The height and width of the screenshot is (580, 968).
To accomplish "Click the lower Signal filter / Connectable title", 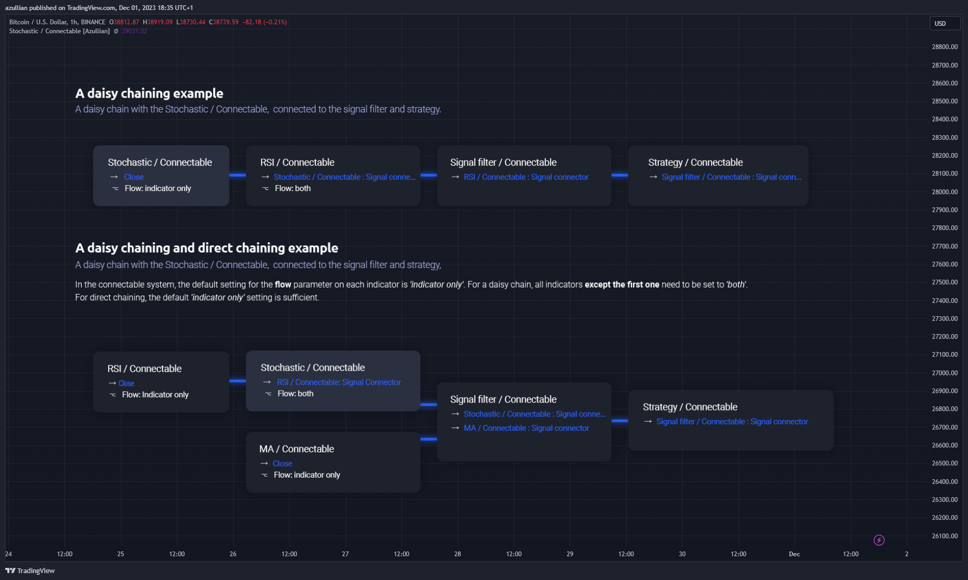I will point(503,400).
